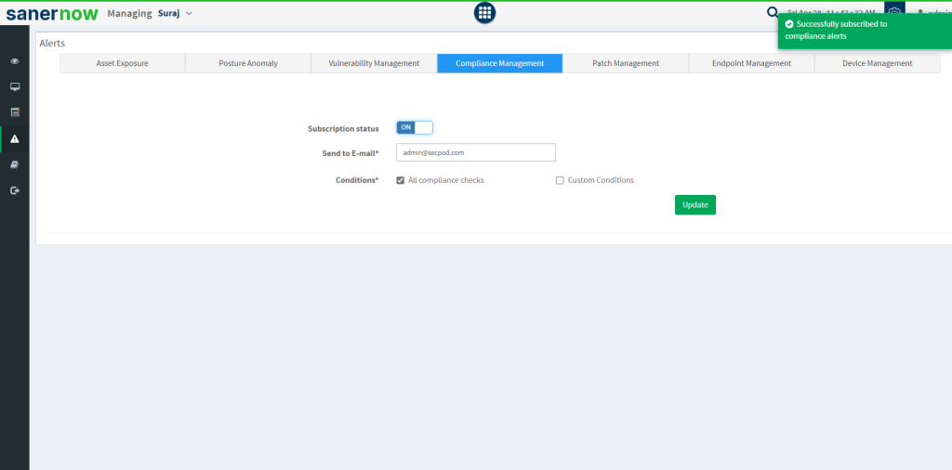The width and height of the screenshot is (952, 470).
Task: Open the calculator-style reports sidebar icon
Action: pyautogui.click(x=15, y=112)
